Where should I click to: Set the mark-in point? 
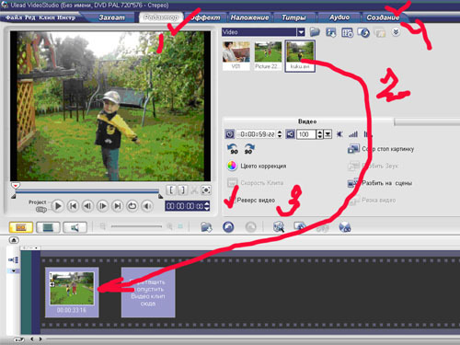point(171,190)
